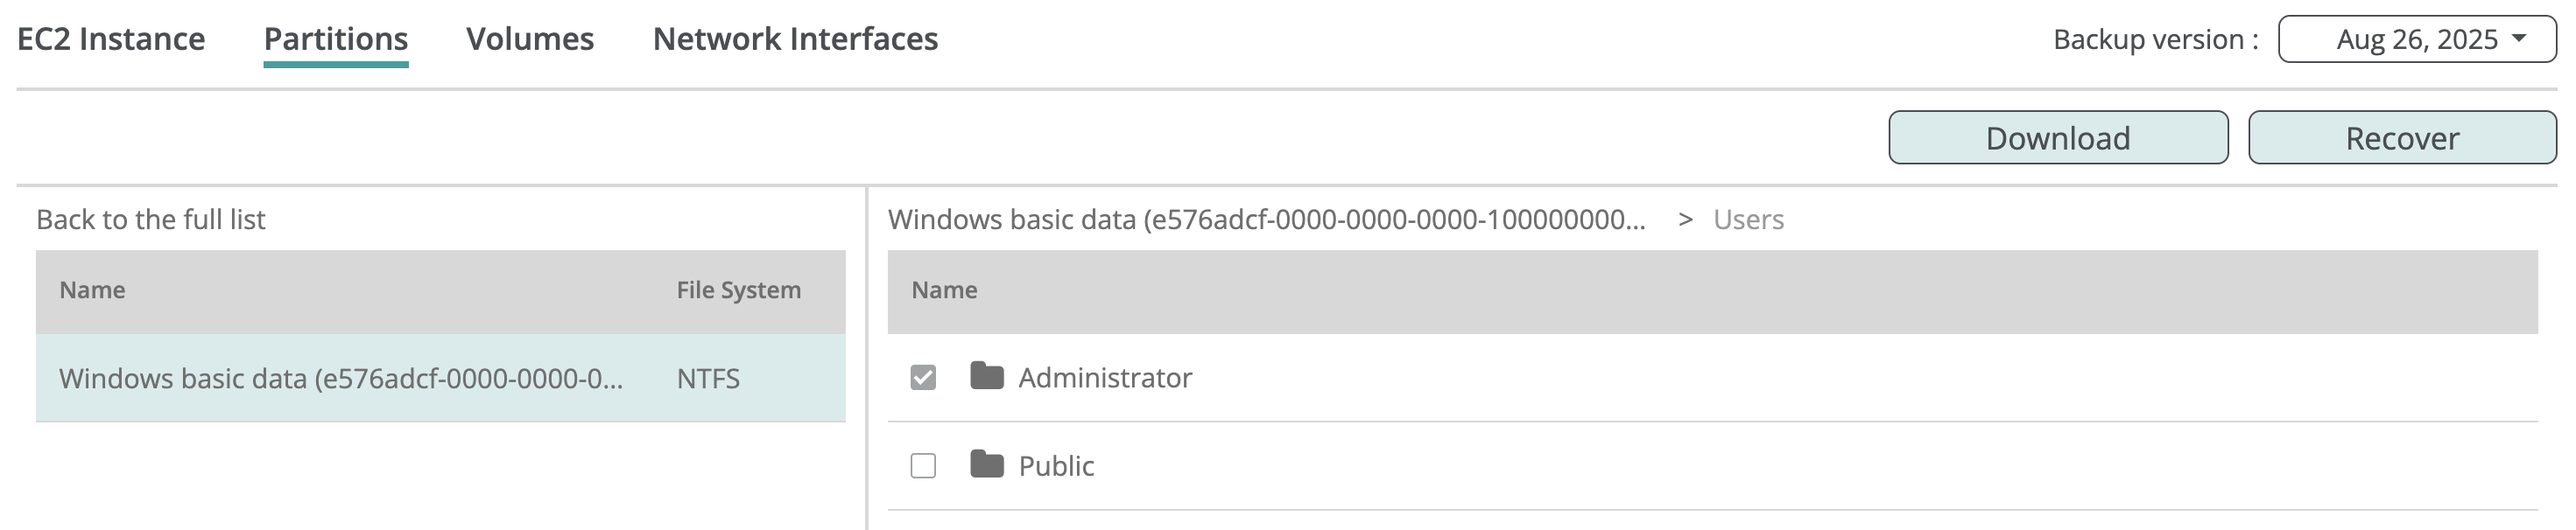This screenshot has height=530, width=2576.
Task: Open the Backup version date dropdown
Action: (2415, 39)
